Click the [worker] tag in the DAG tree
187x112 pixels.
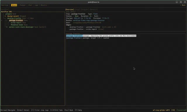coord(42,27)
